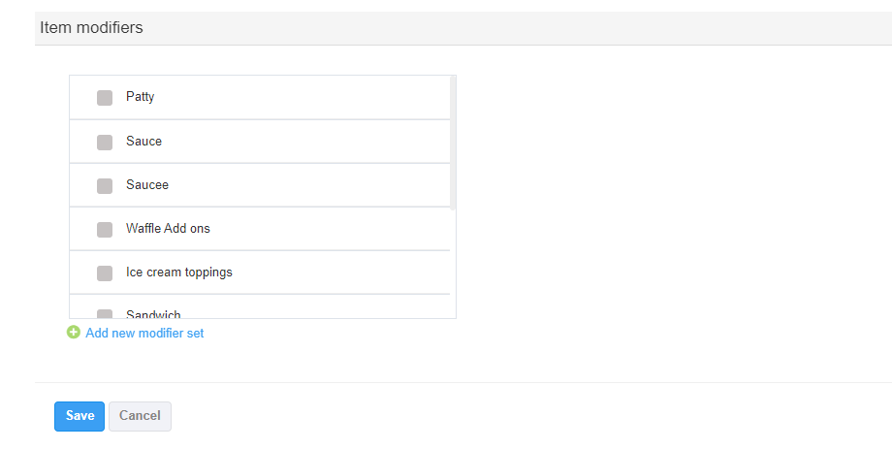
Task: Cancel the item modifier changes
Action: (140, 416)
